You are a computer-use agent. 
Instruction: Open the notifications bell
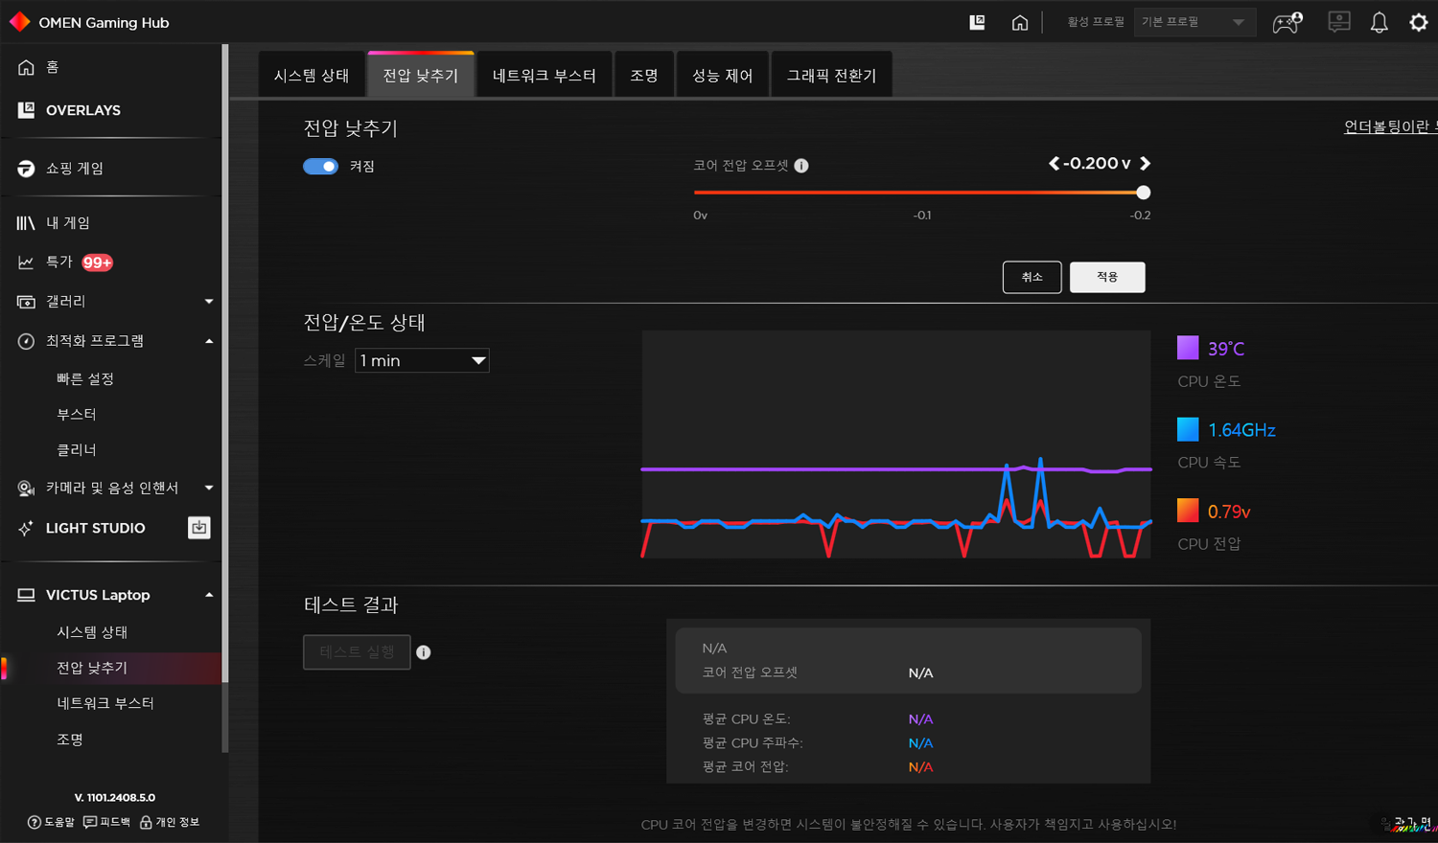[x=1379, y=23]
